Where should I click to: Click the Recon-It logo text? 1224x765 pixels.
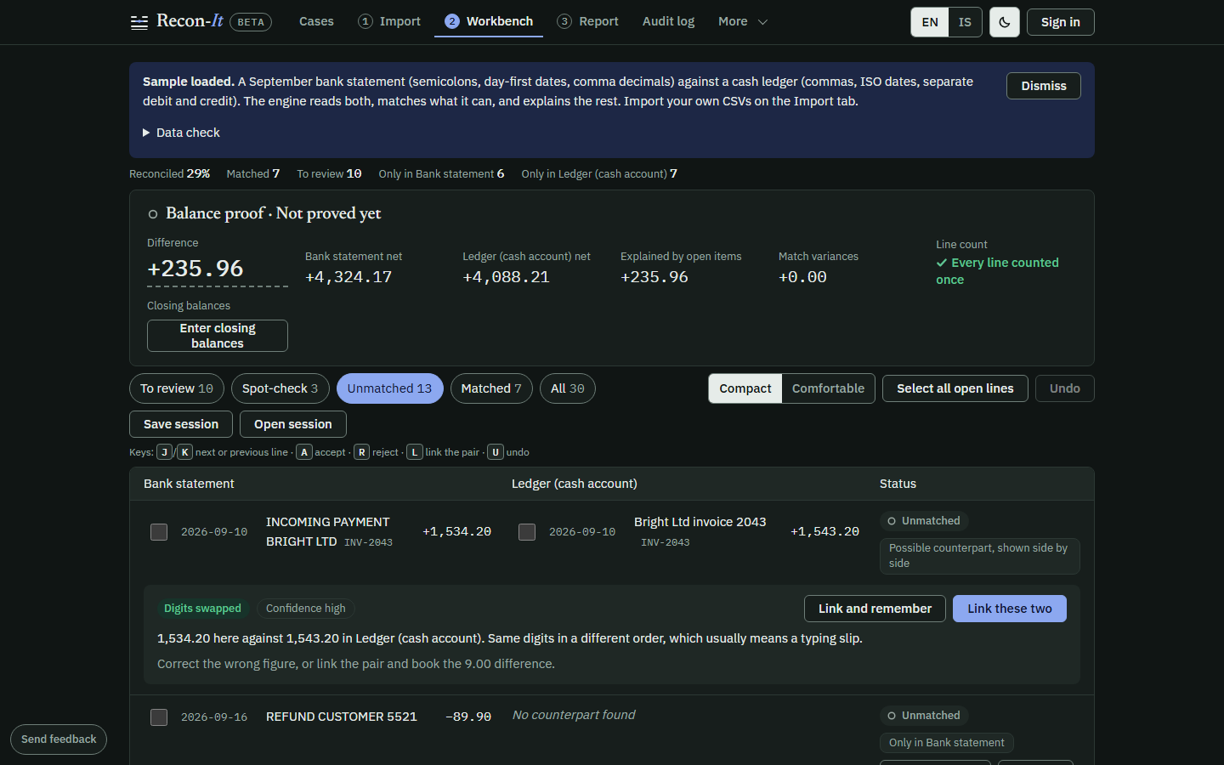190,21
